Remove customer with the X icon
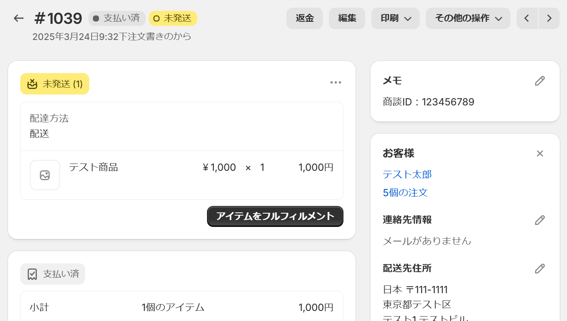Viewport: 567px width, 321px height. coord(540,153)
